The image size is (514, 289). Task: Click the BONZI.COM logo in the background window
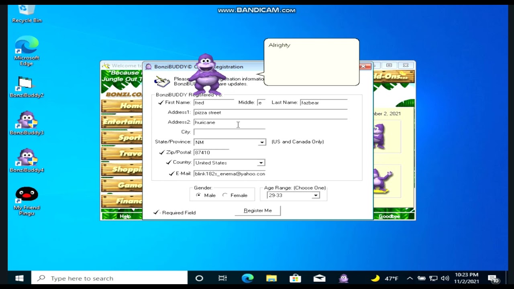tap(124, 94)
